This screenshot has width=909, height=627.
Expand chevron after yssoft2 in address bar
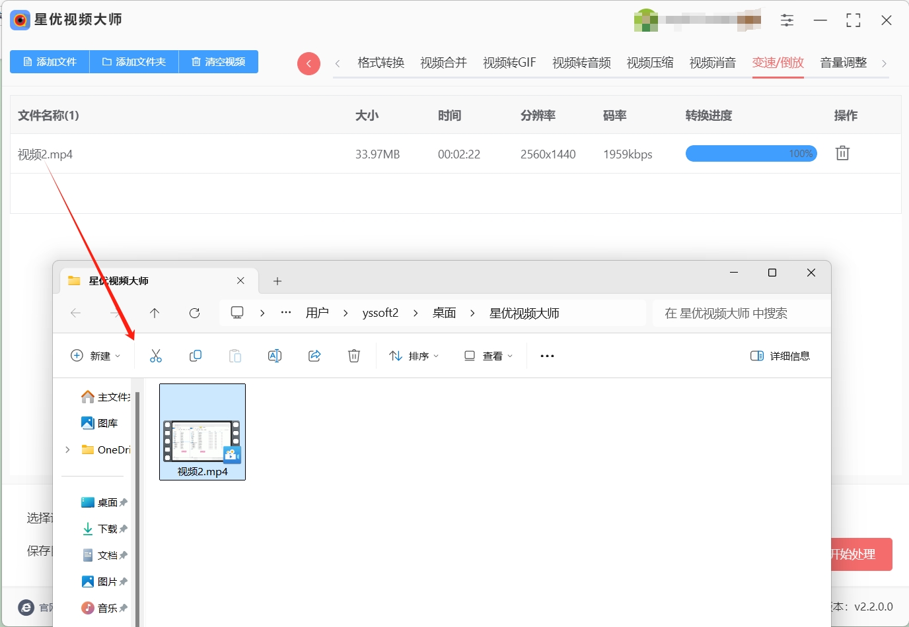pos(416,313)
